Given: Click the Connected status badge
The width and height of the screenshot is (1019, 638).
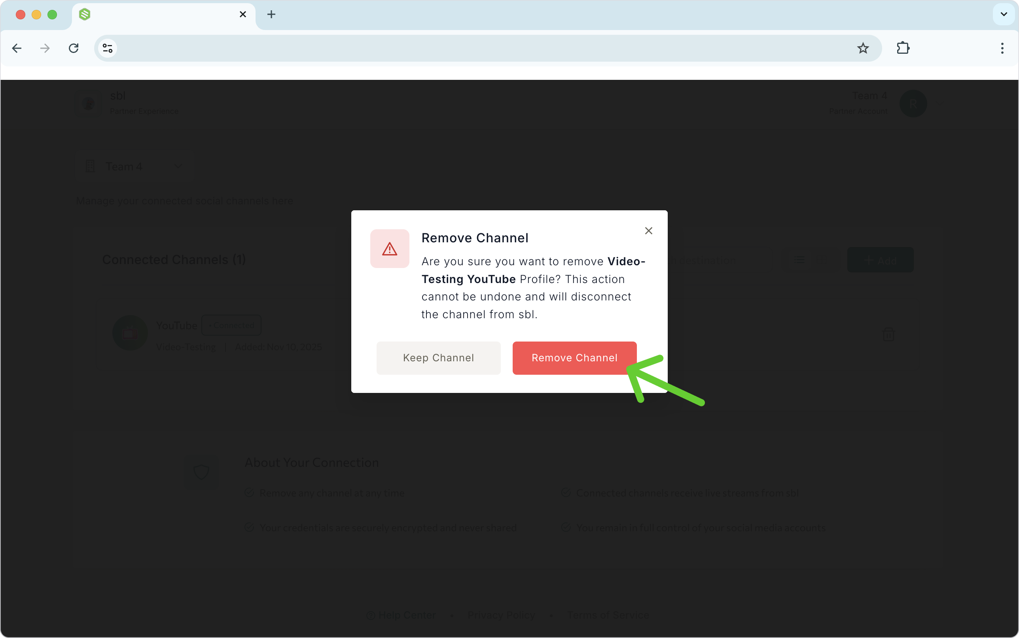Looking at the screenshot, I should [x=231, y=325].
